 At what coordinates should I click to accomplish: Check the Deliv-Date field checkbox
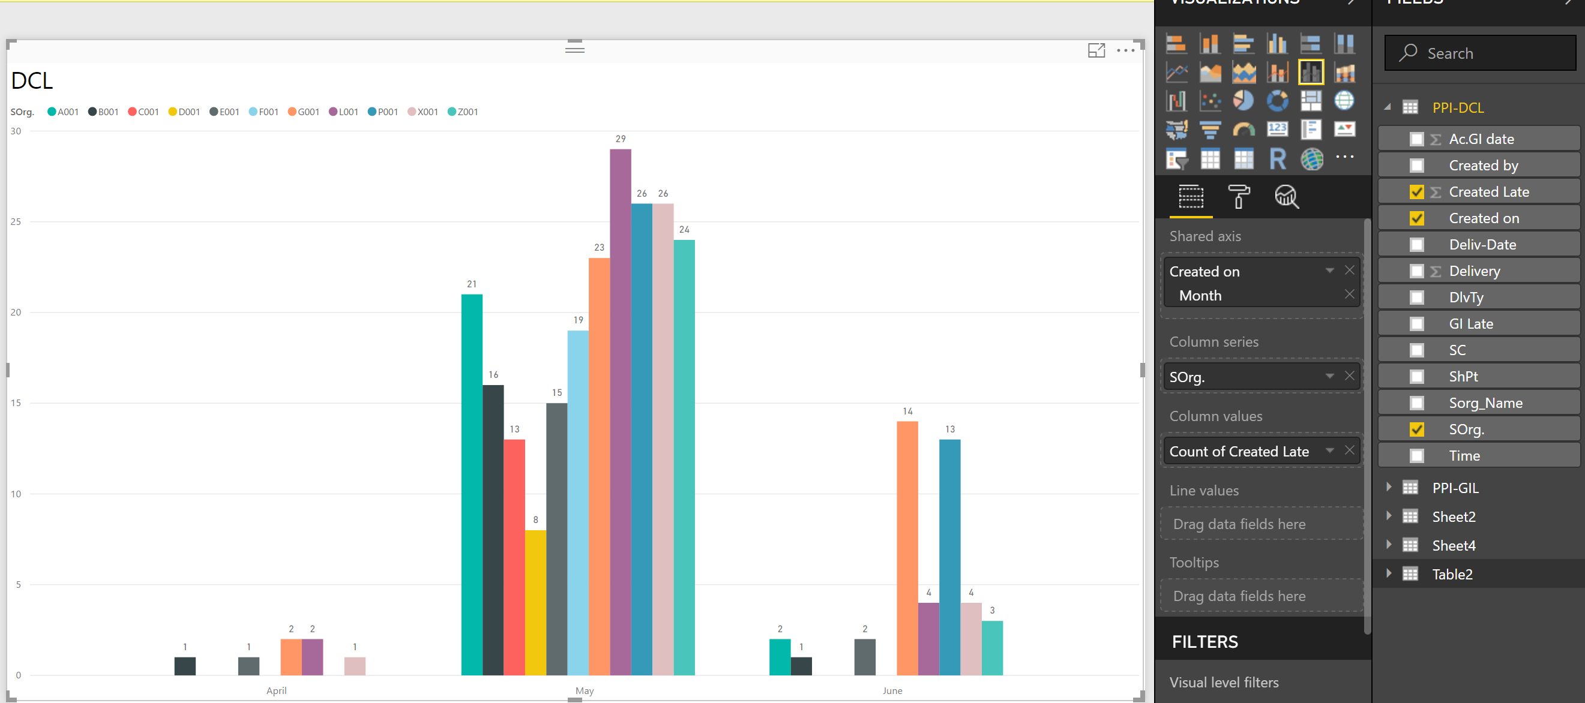pyautogui.click(x=1416, y=245)
